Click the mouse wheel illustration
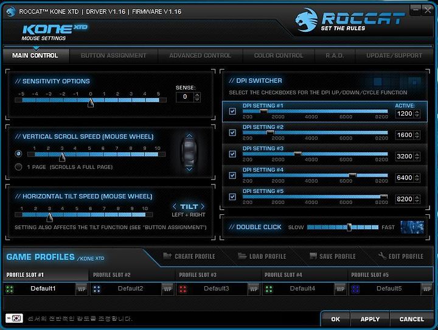The width and height of the screenshot is (438, 330). (189, 152)
